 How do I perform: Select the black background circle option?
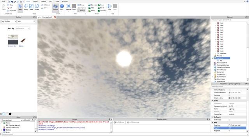coord(10,114)
